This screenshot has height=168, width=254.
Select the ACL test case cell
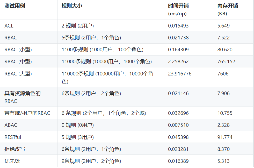9,26
